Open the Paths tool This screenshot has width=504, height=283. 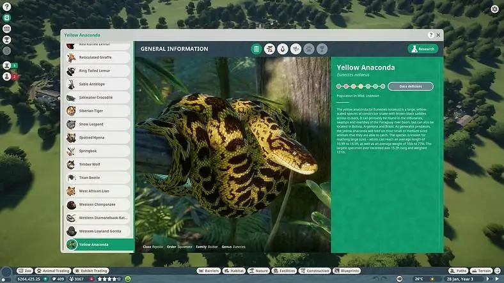pyautogui.click(x=458, y=271)
